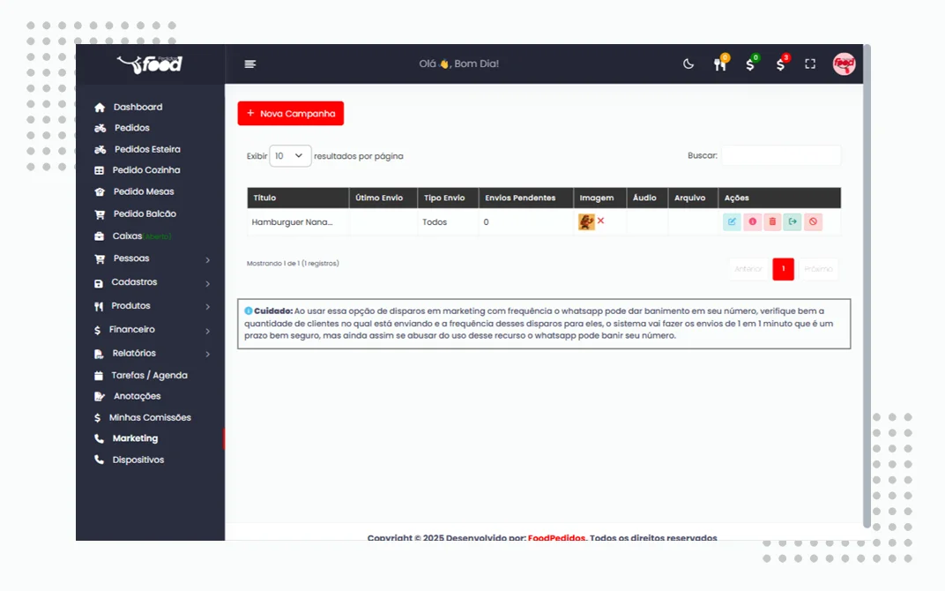Expand the Cadastros submenu chevron
The image size is (945, 591).
pos(207,283)
